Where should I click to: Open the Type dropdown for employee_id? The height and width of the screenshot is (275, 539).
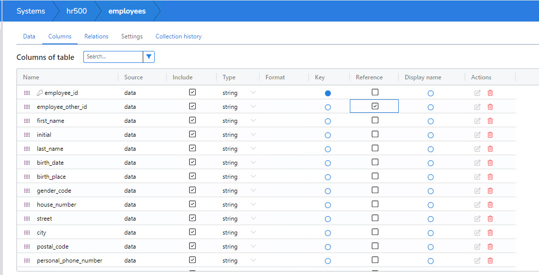(x=253, y=93)
